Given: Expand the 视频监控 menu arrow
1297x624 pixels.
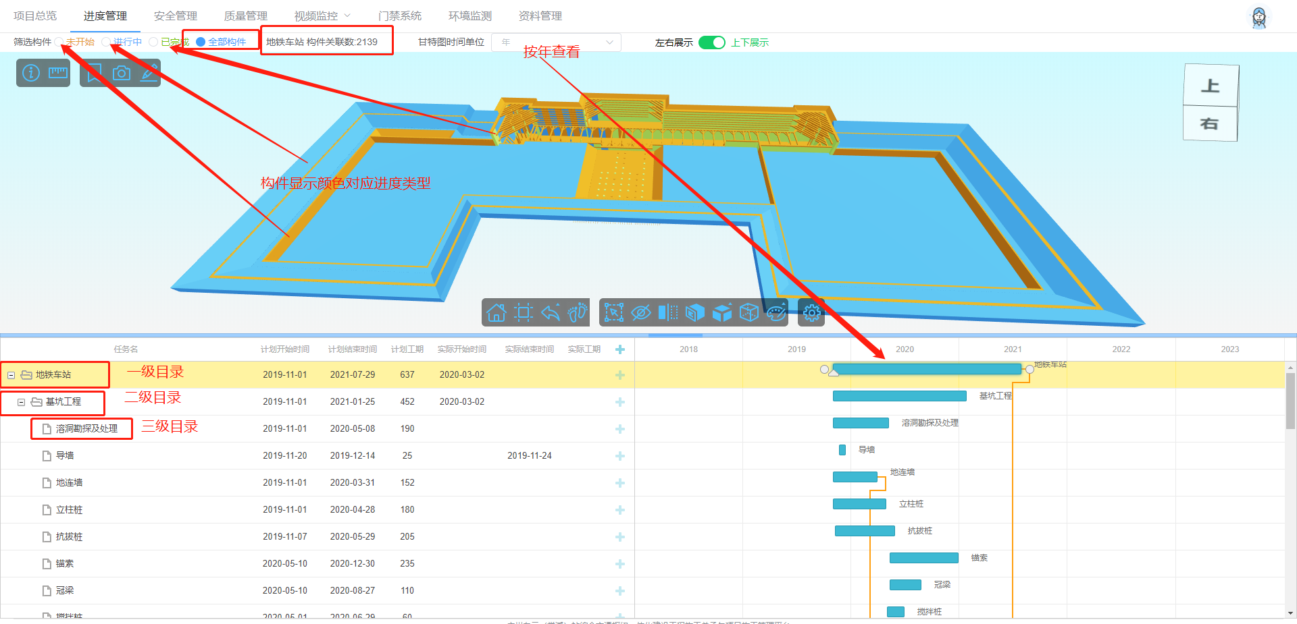Looking at the screenshot, I should tap(348, 16).
